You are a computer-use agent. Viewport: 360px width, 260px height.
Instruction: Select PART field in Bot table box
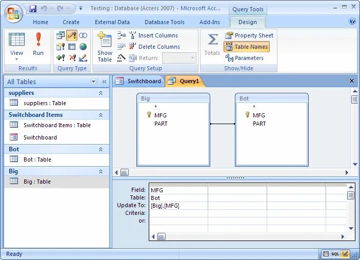tap(259, 124)
